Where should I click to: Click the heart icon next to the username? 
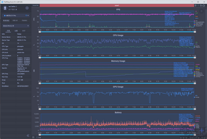coord(16,6)
